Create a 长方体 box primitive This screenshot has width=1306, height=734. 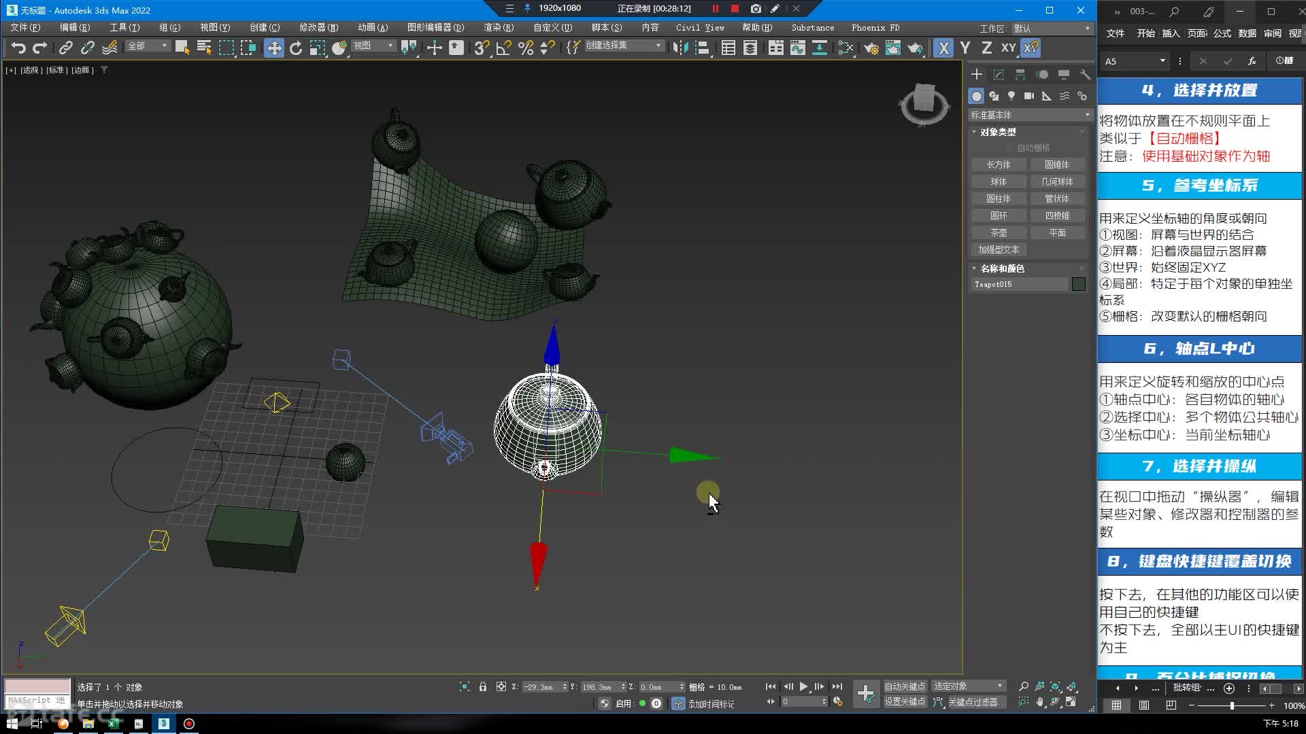(999, 164)
